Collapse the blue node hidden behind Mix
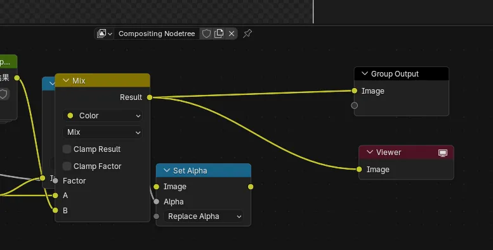Screen dimensions: 493x250 tap(52, 84)
